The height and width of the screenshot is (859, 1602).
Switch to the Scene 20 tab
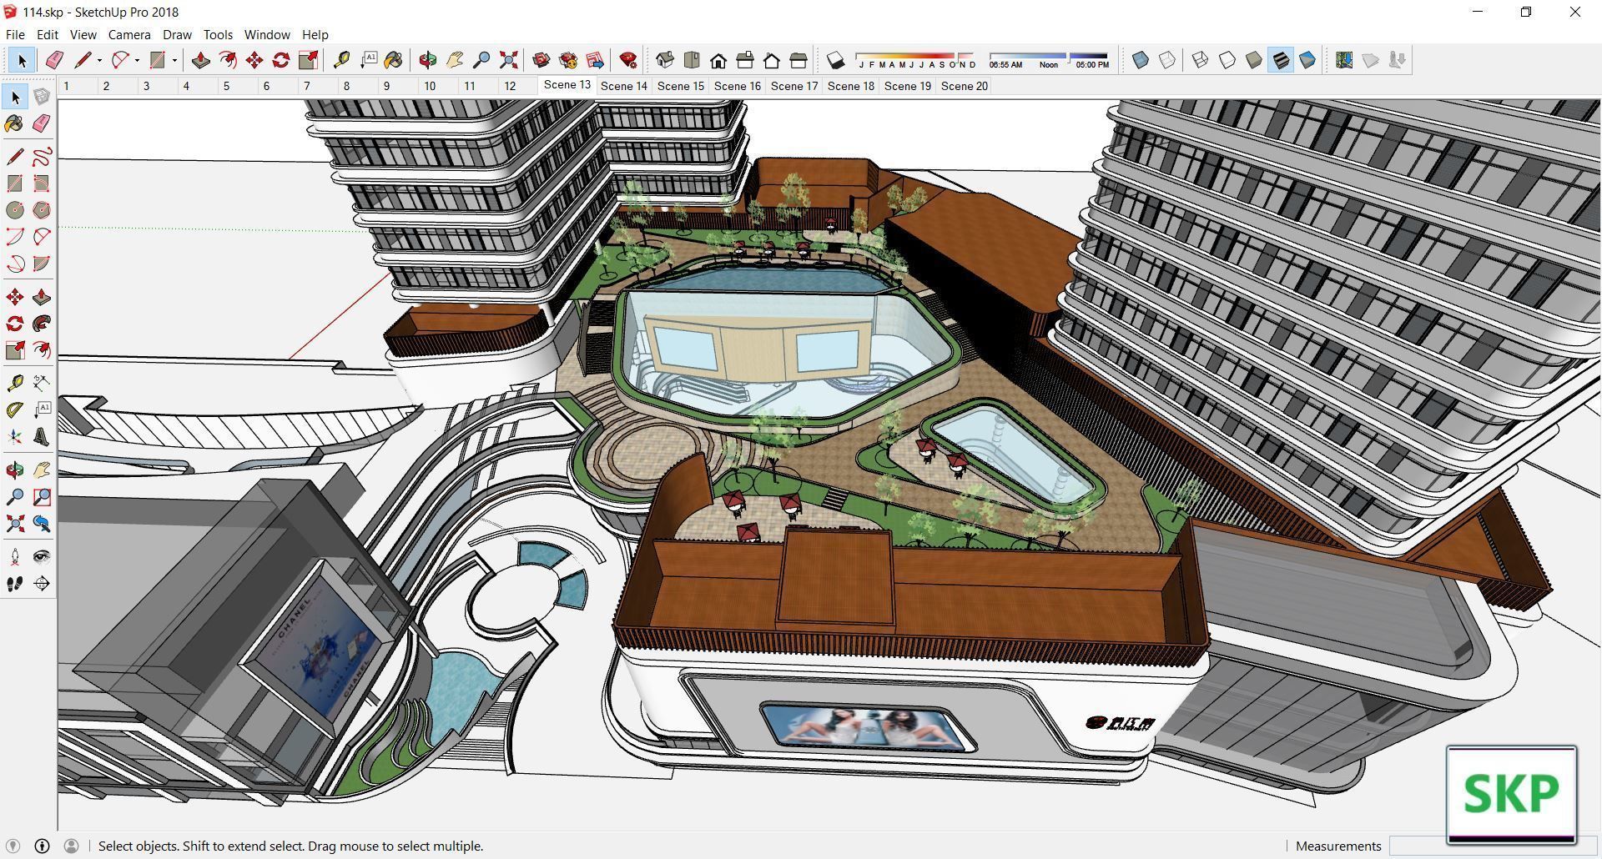pyautogui.click(x=965, y=86)
